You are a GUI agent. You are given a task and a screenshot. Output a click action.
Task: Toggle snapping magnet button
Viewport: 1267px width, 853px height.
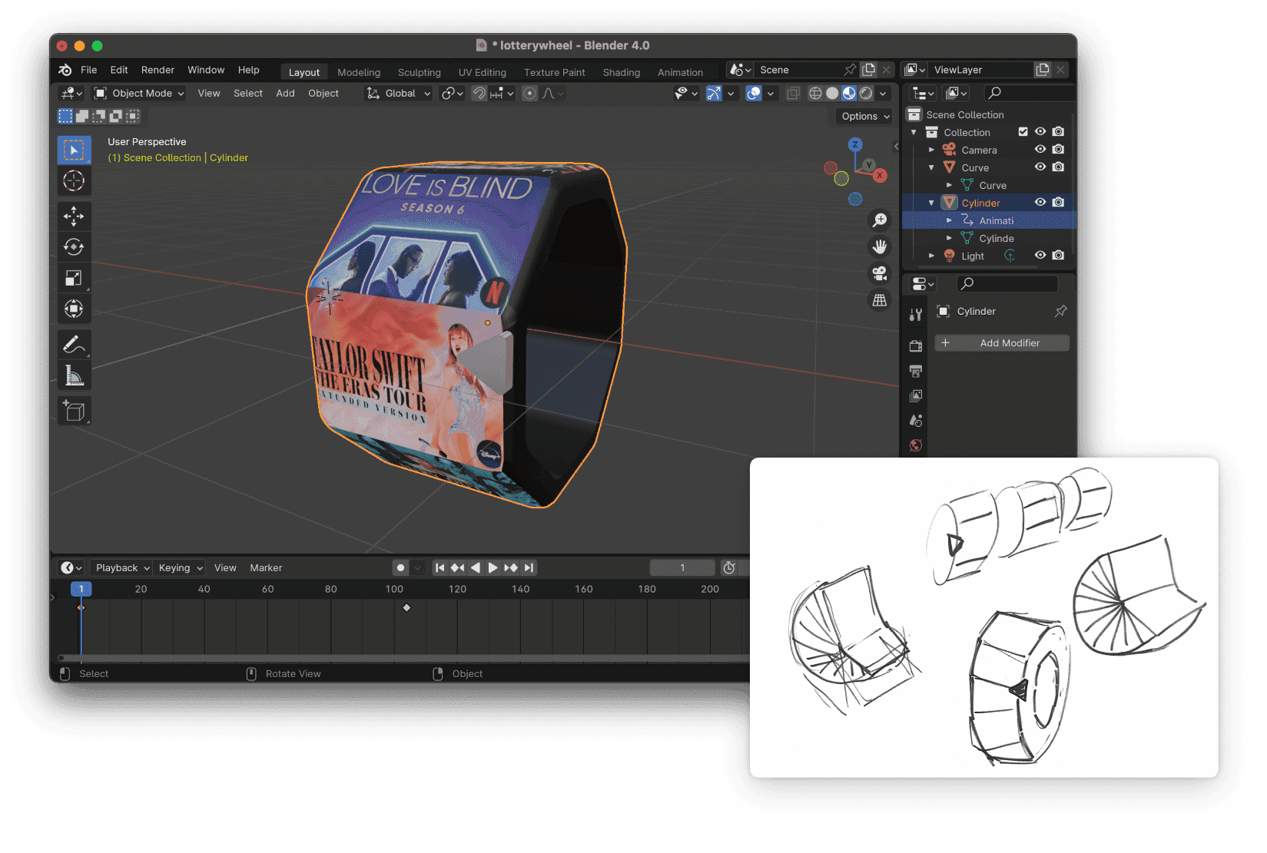pos(479,94)
